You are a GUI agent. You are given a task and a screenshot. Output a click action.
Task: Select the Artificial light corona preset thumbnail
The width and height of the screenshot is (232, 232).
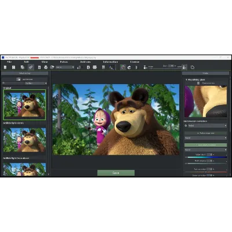[x=24, y=140]
